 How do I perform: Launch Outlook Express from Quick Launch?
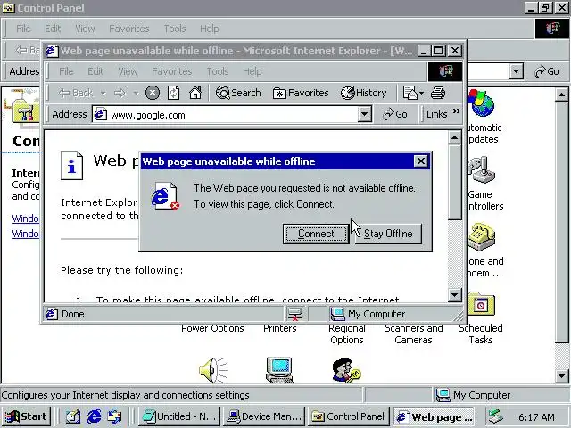(115, 416)
